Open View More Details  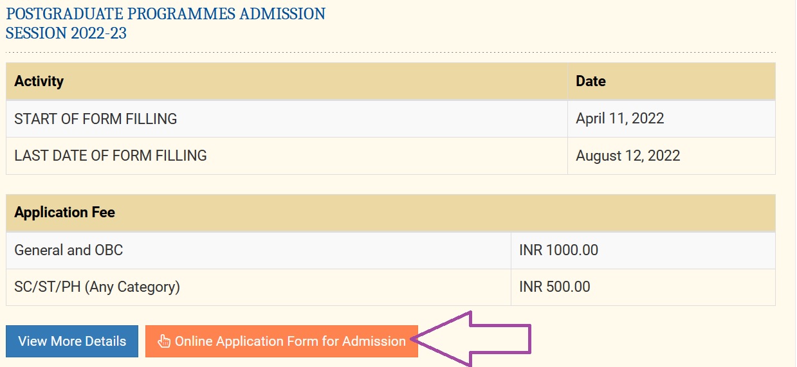click(72, 341)
